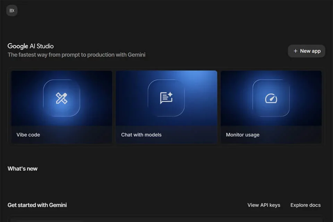Click the fastest way from prompt tagline
The image size is (333, 222).
pos(76,55)
